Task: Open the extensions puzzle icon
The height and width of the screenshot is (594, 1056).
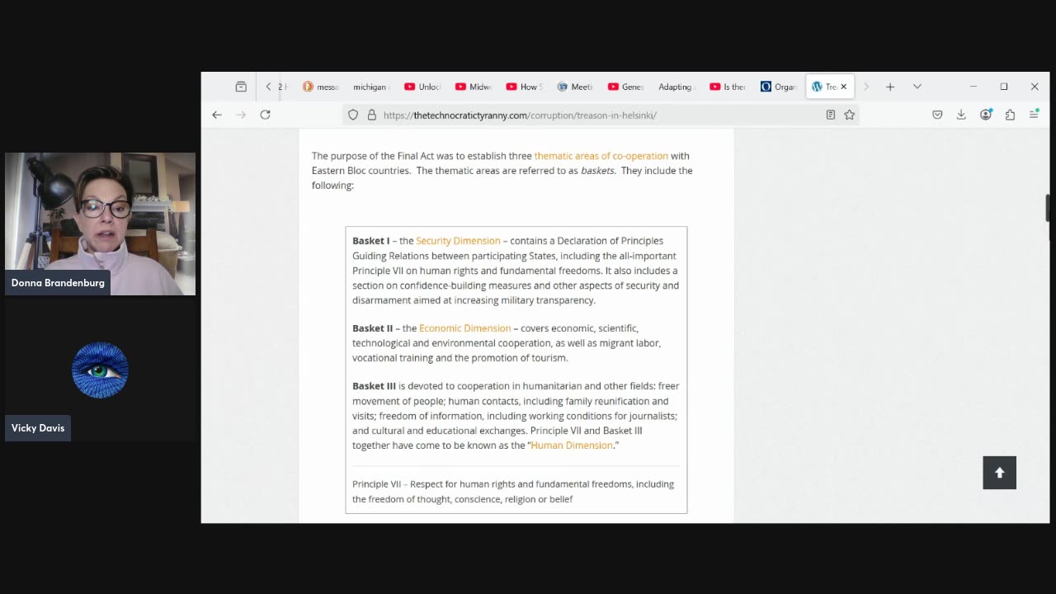Action: click(1010, 115)
